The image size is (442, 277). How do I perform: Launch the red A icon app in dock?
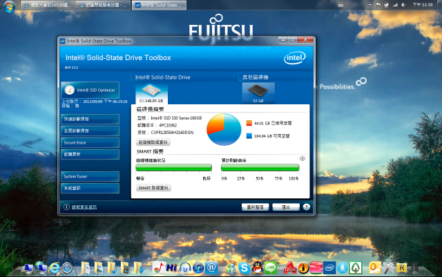[x=290, y=268]
